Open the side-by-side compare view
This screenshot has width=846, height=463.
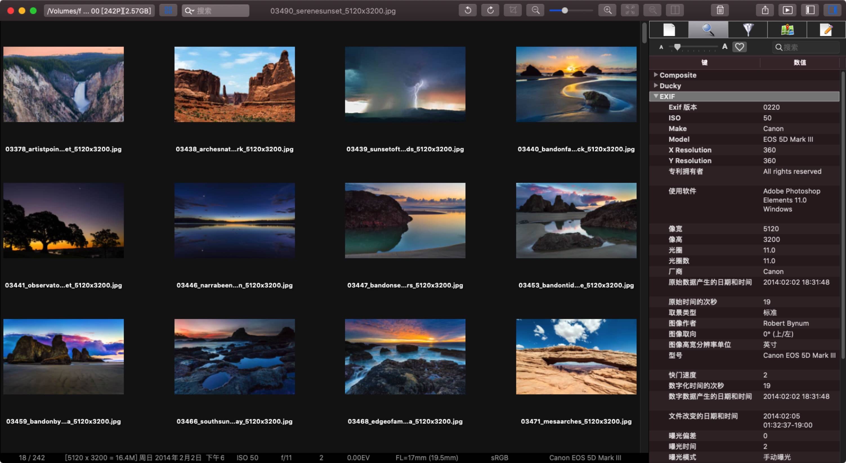point(675,10)
